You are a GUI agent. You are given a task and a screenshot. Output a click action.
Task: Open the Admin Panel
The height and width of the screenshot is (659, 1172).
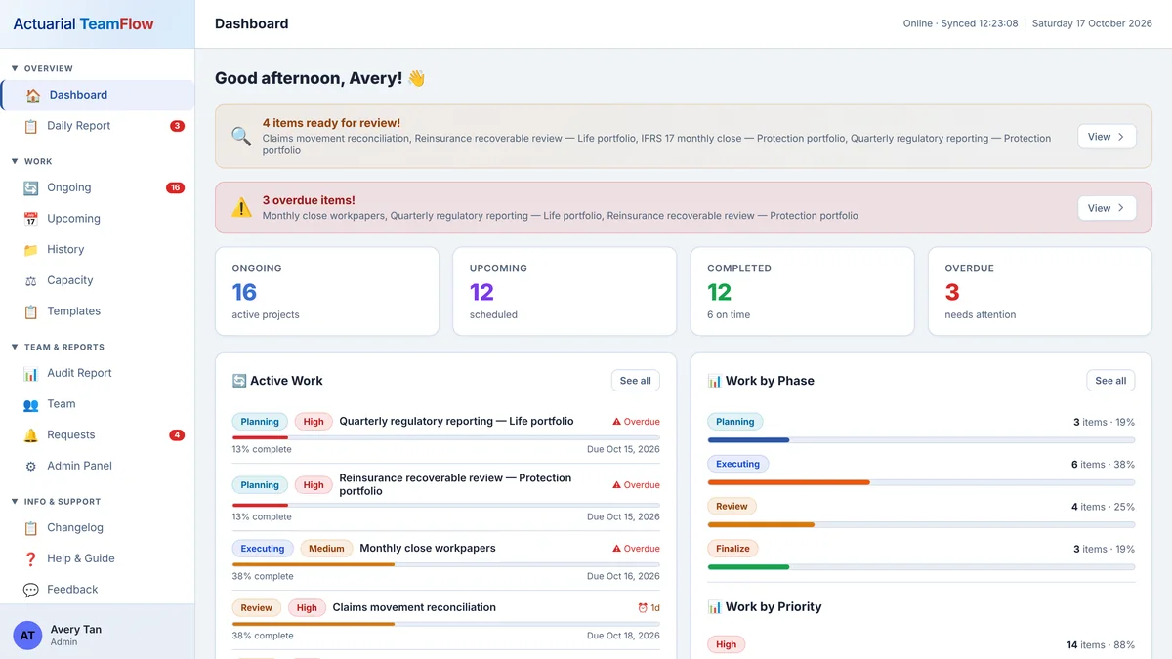click(98, 466)
